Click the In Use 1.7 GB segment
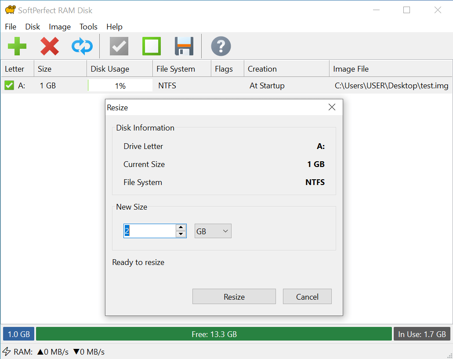453x359 pixels. coord(422,334)
